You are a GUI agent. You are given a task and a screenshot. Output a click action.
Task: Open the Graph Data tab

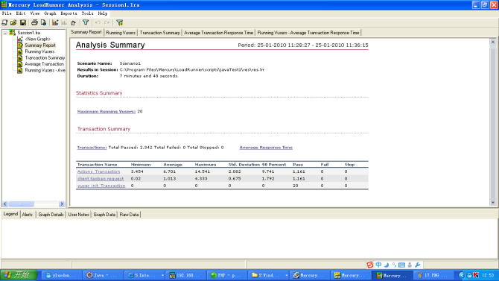pos(104,215)
